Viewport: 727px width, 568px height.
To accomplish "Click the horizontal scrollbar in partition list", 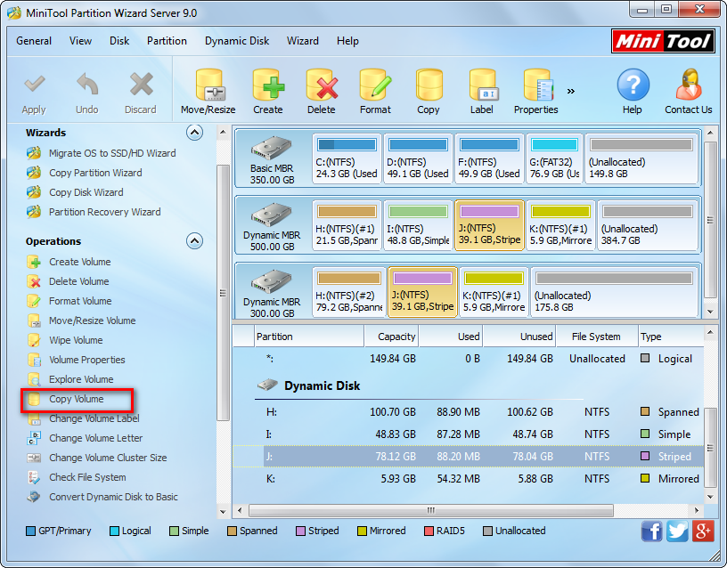I will pos(430,510).
